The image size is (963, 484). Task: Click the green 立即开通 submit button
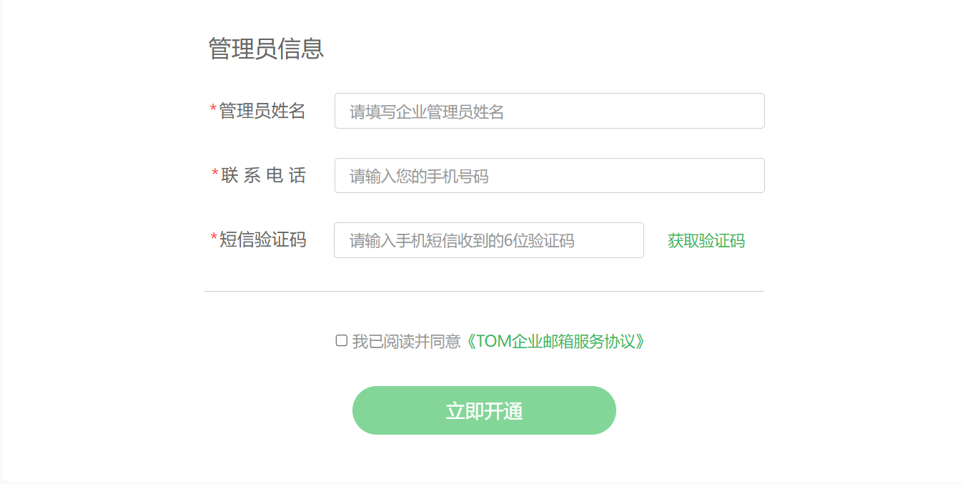484,410
